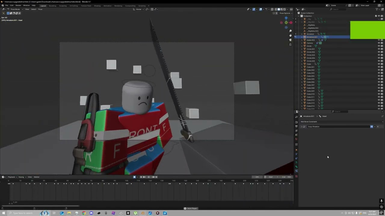The height and width of the screenshot is (216, 385).
Task: Toggle the camera view icon in viewport
Action: [290, 40]
